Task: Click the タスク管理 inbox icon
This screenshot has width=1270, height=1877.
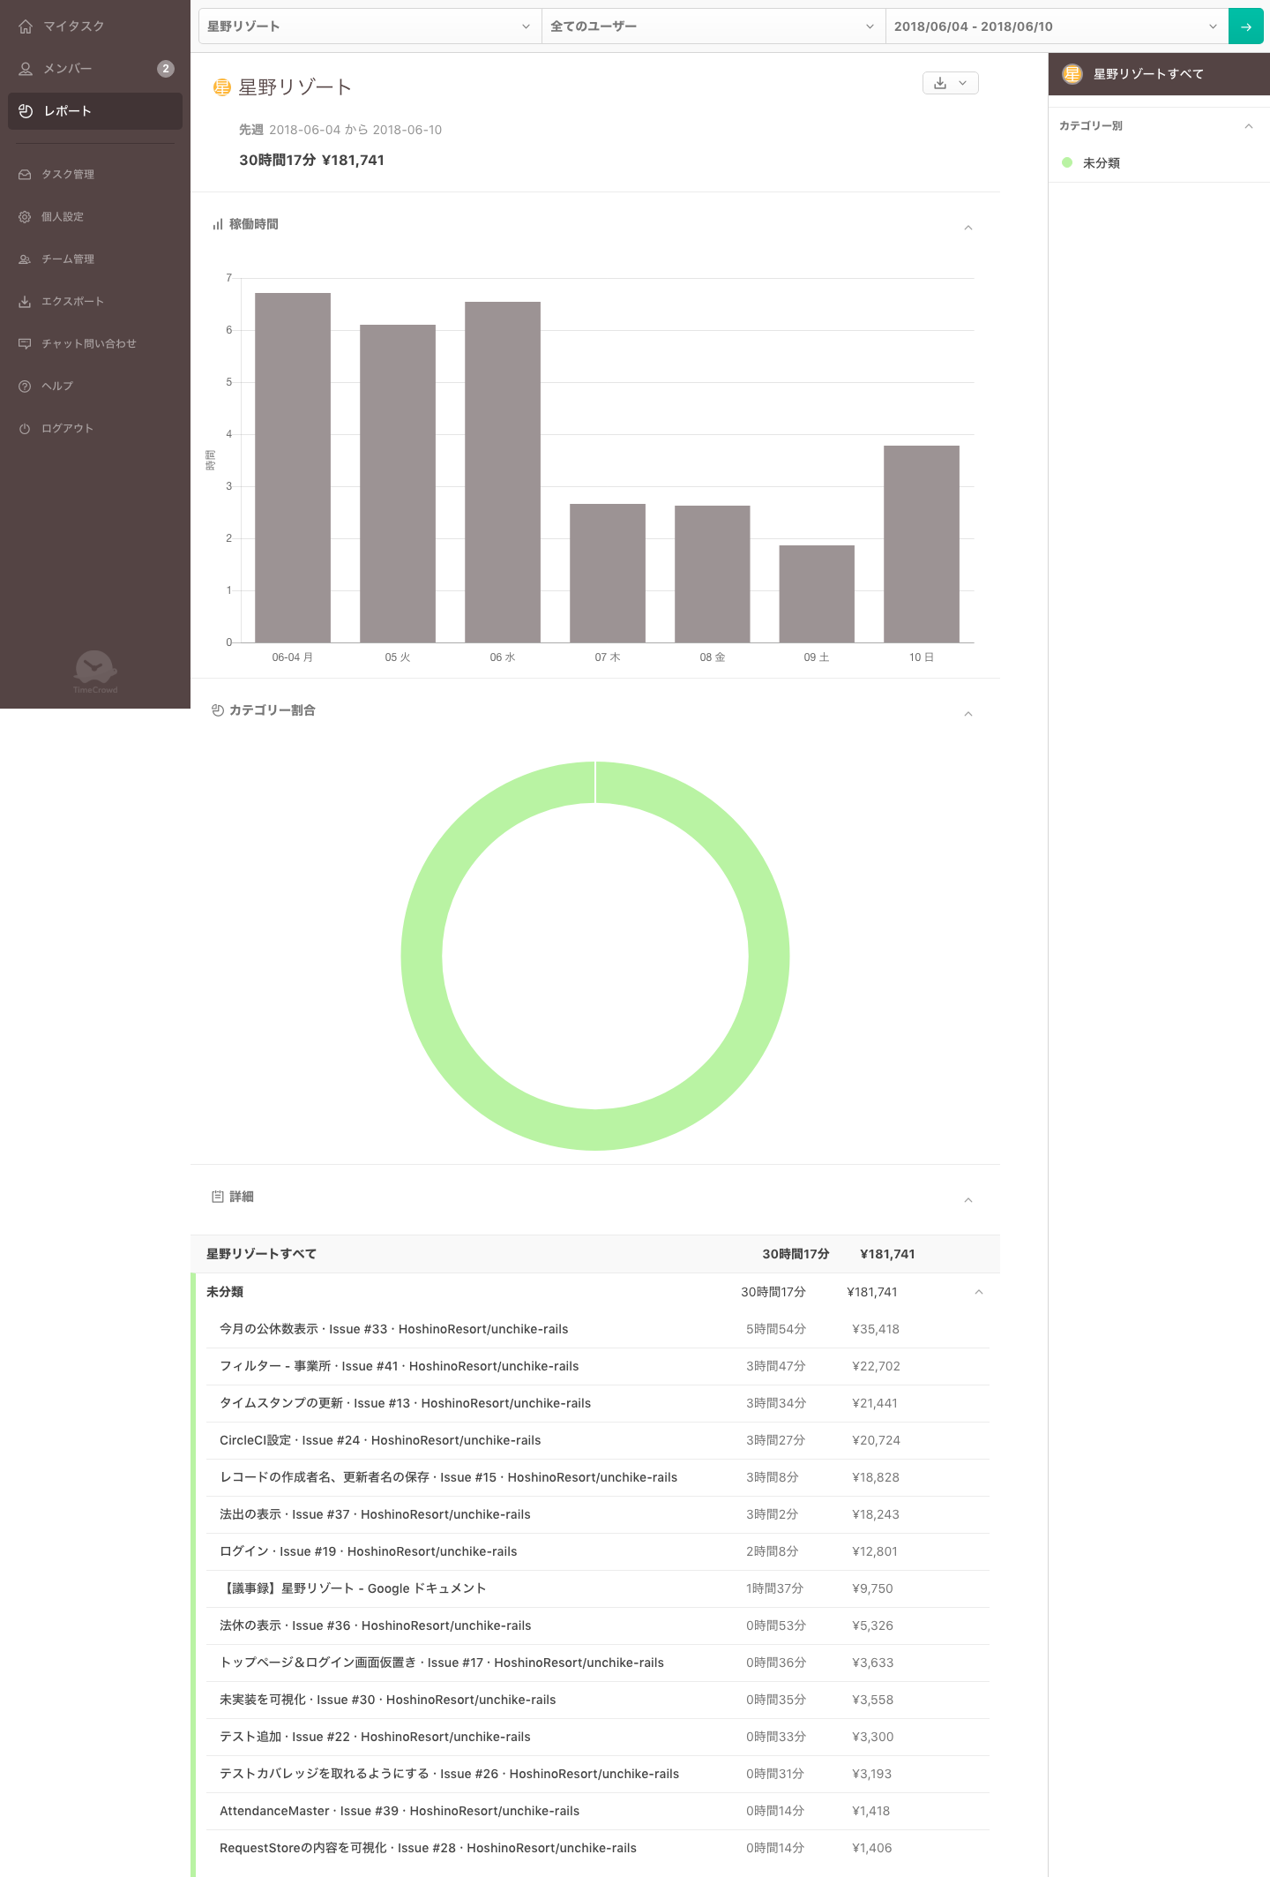Action: (x=25, y=175)
